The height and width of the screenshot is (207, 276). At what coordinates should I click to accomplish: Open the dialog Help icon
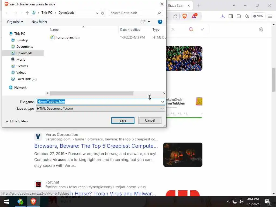[160, 22]
